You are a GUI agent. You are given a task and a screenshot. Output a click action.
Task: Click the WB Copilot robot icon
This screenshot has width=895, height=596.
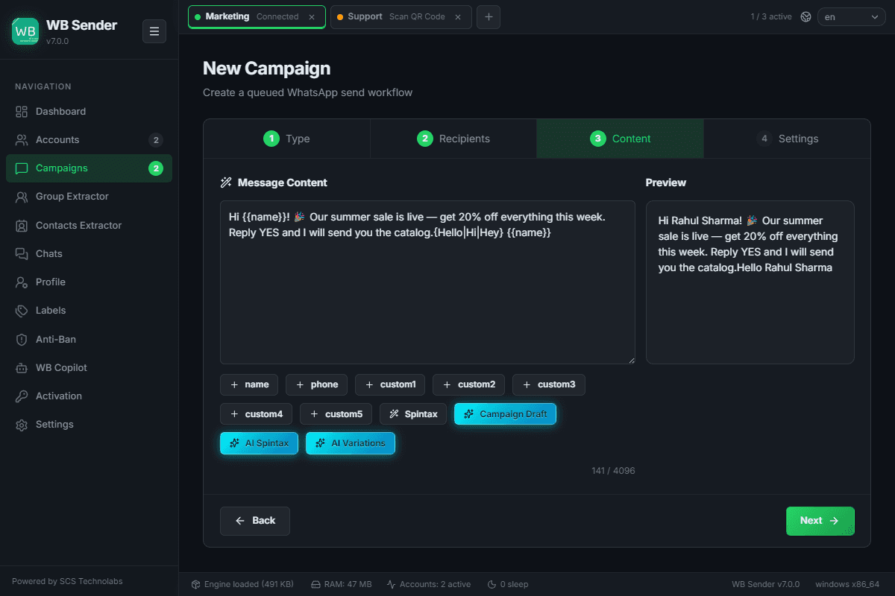[22, 367]
